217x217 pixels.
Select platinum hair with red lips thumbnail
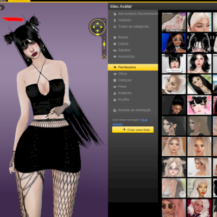pos(199,188)
